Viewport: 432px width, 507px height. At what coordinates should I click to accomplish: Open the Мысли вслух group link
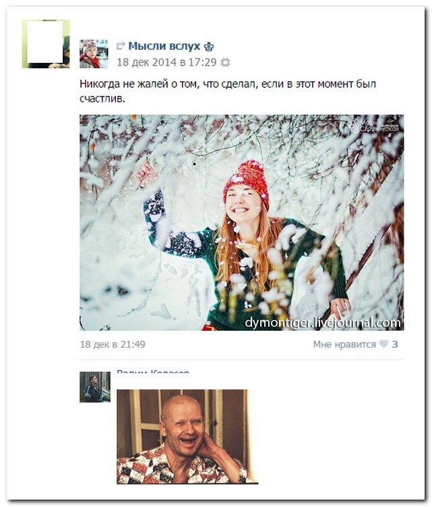pyautogui.click(x=164, y=46)
